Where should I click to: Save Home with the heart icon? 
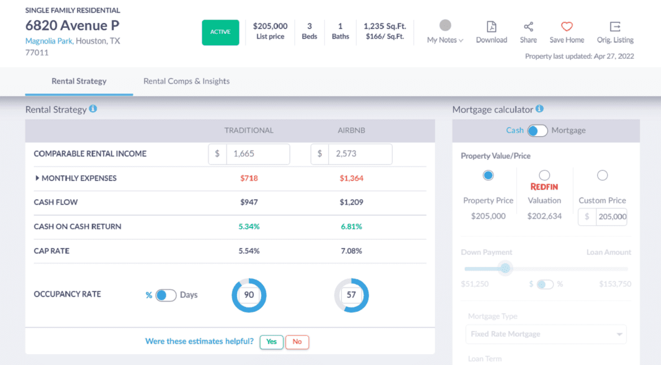point(566,26)
